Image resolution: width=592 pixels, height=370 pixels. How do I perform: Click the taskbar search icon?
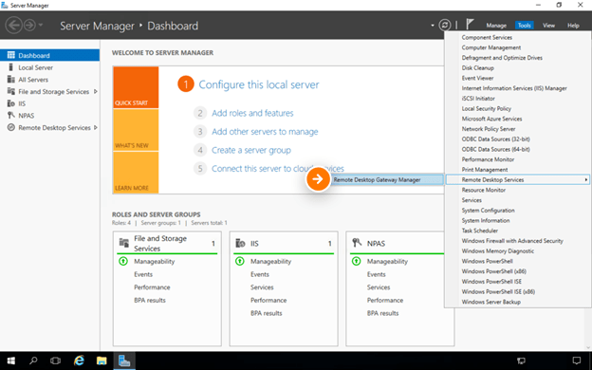pos(33,361)
